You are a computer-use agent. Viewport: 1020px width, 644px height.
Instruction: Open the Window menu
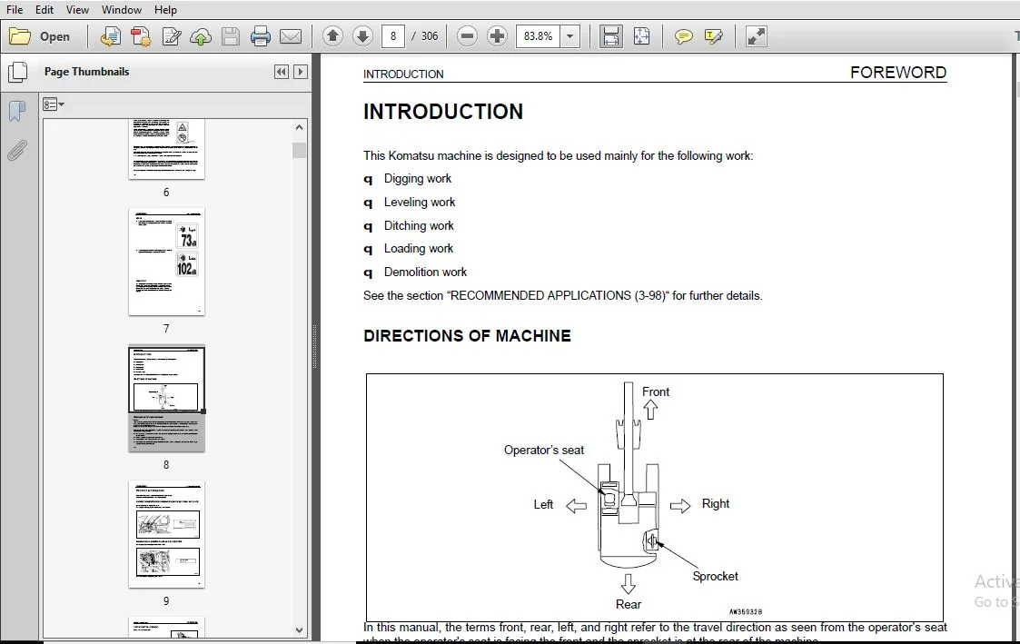tap(122, 10)
